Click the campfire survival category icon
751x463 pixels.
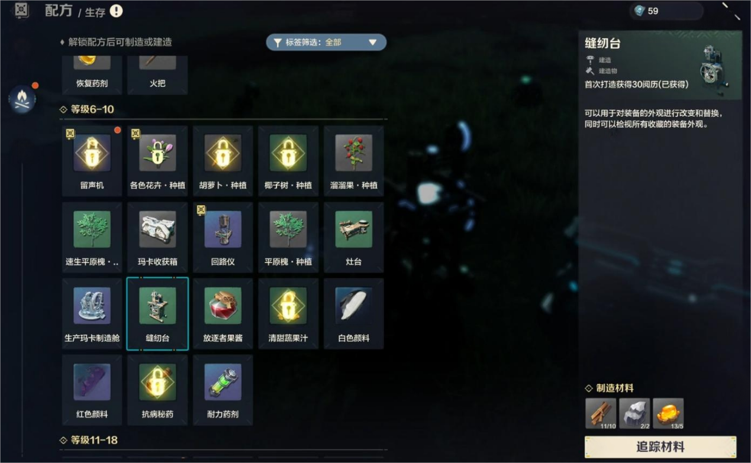(22, 99)
